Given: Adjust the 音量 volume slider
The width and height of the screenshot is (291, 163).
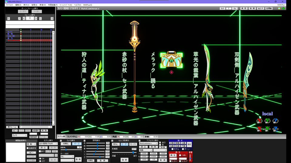Looking at the screenshot, I should (x=190, y=158).
